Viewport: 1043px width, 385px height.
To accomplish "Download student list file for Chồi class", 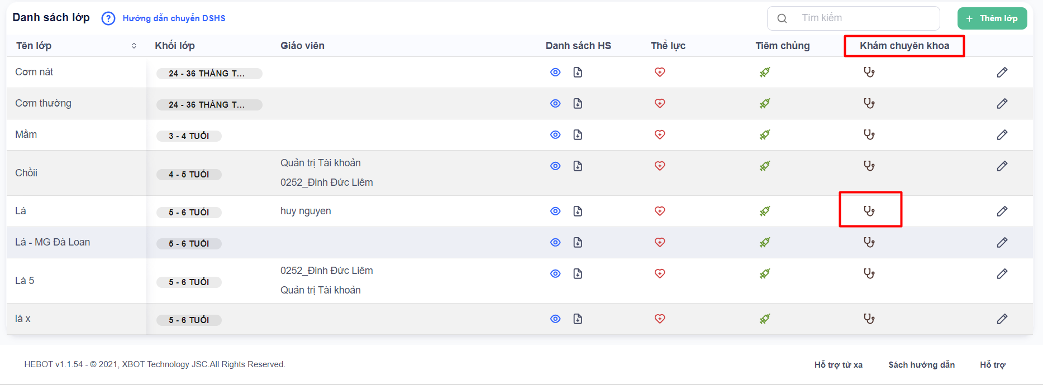I will tap(578, 166).
